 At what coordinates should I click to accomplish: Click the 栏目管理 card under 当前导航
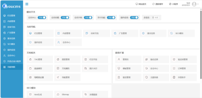40,33
